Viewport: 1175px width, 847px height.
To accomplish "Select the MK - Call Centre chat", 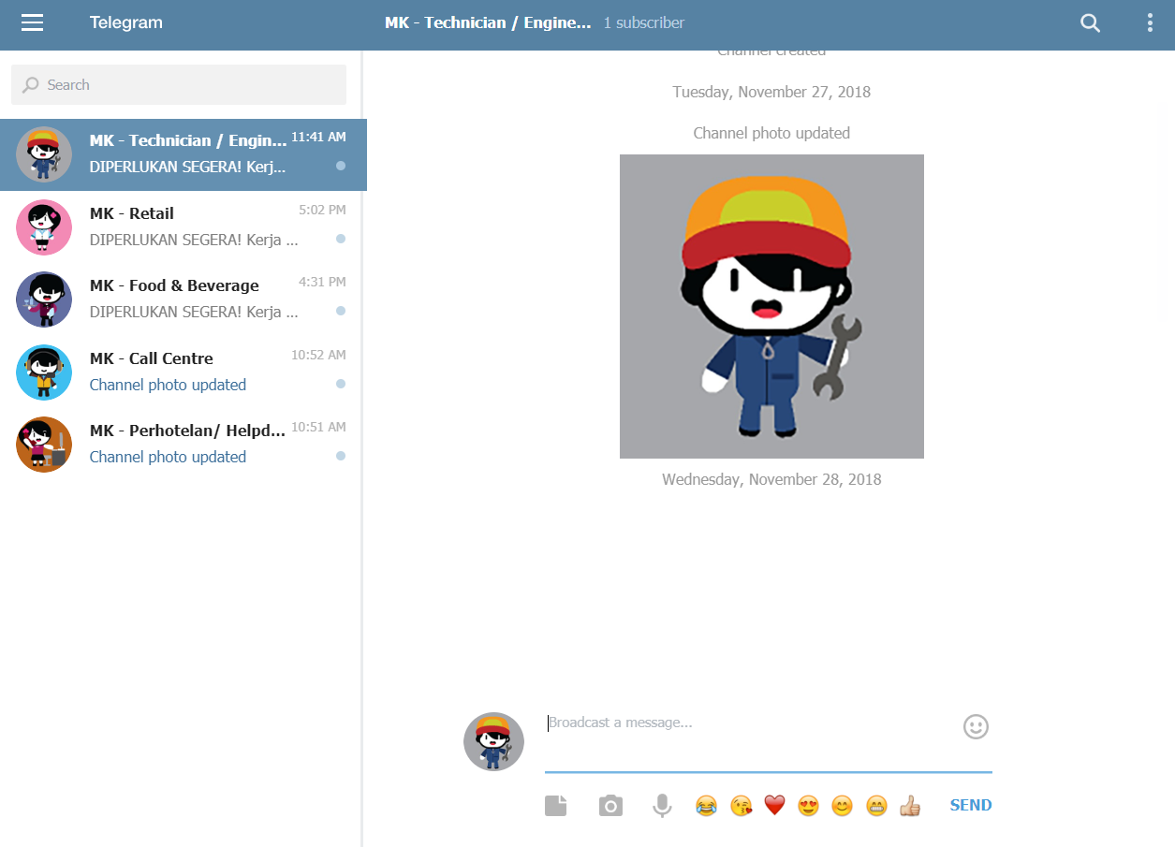I will [x=184, y=372].
